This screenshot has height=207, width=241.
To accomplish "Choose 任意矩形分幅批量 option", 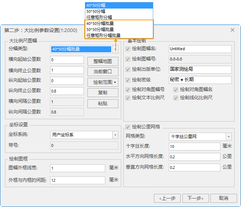I will pos(103,35).
